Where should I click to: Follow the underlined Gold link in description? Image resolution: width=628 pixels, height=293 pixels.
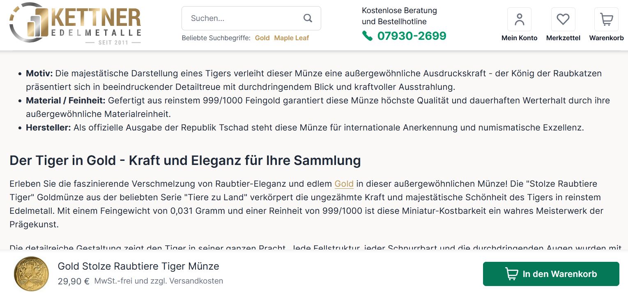point(344,183)
